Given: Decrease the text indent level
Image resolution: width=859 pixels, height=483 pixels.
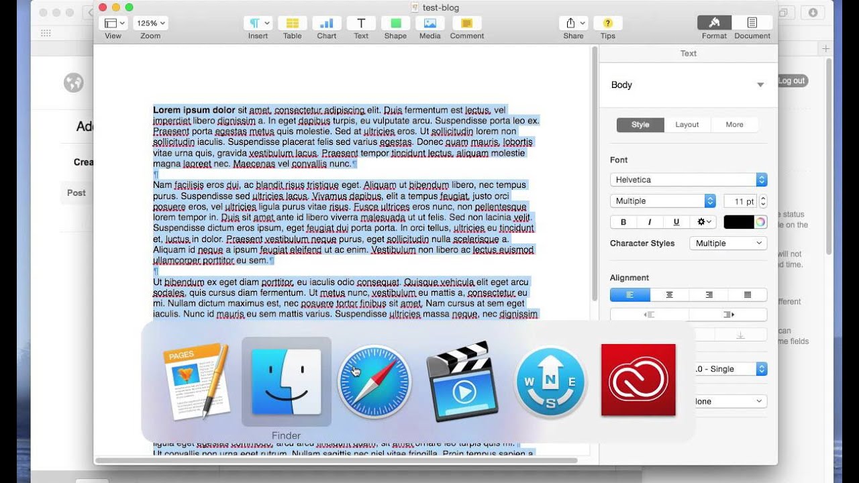Looking at the screenshot, I should pos(649,314).
